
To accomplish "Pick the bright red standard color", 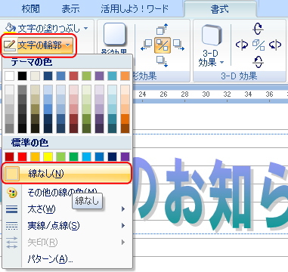I will tap(22, 156).
